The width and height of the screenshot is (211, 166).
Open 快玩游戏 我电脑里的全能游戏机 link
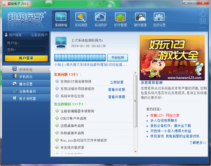click(175, 136)
